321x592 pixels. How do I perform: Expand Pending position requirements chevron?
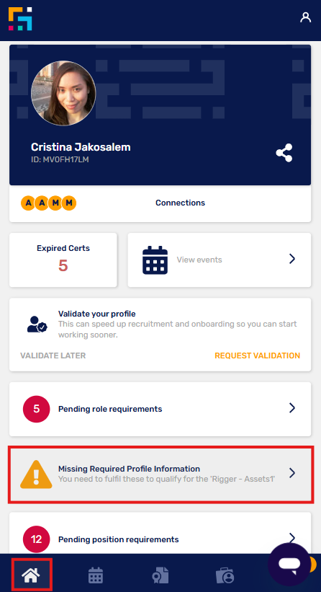pyautogui.click(x=292, y=537)
